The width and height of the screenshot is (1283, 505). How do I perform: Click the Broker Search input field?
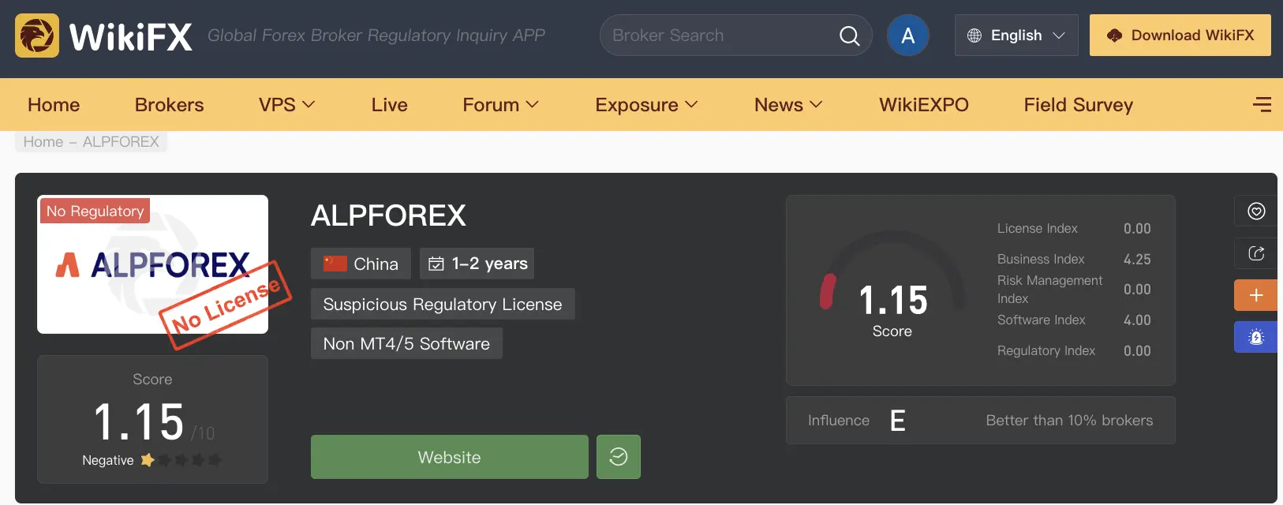click(718, 36)
